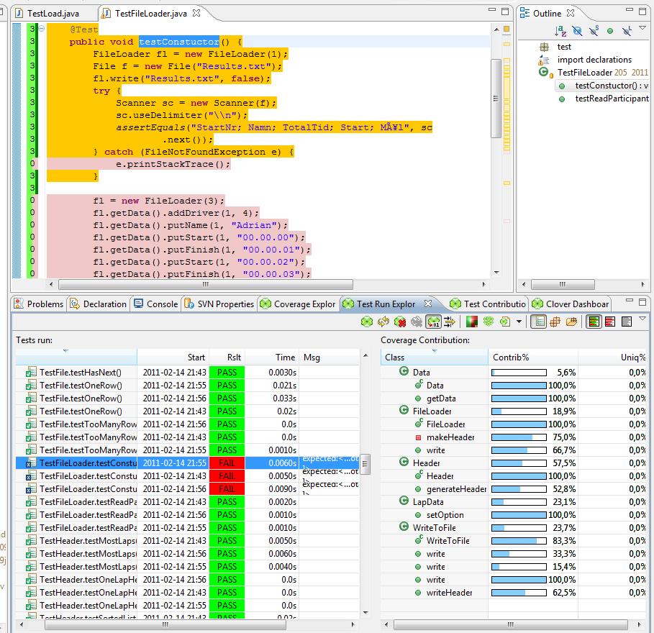The image size is (654, 633).
Task: Click makeHeader 75,0% contribution bar
Action: (519, 437)
